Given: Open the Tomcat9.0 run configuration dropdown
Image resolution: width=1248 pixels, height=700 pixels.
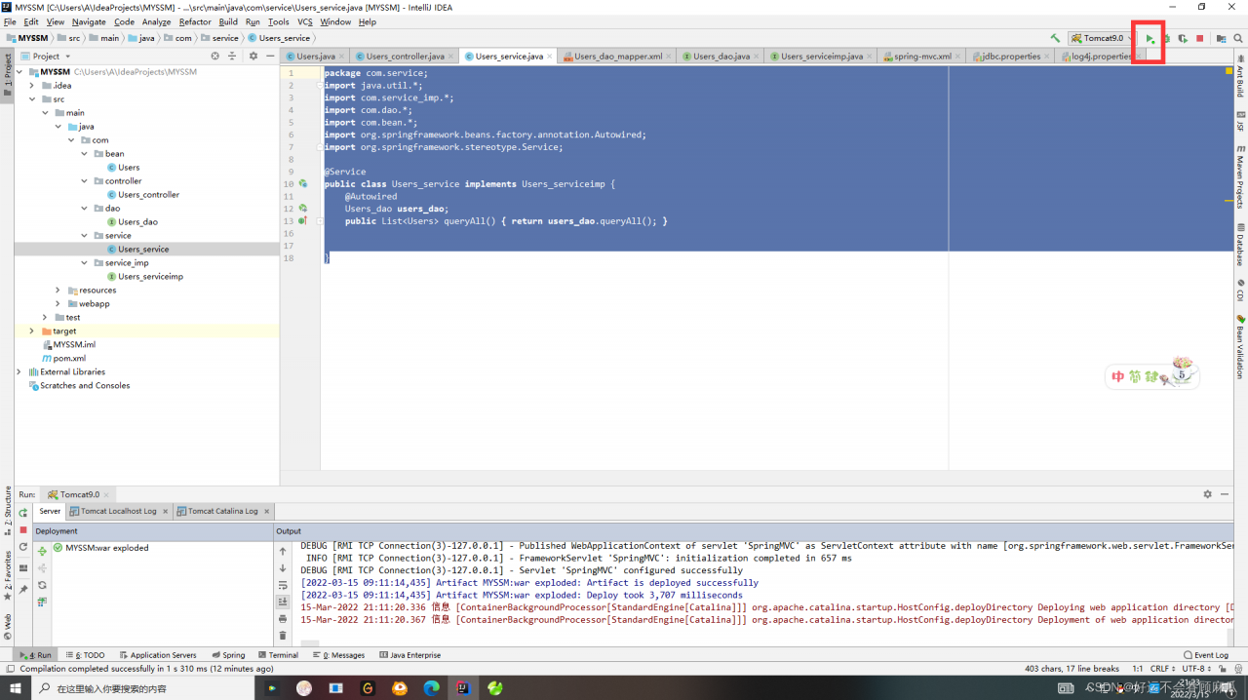Looking at the screenshot, I should coord(1102,39).
